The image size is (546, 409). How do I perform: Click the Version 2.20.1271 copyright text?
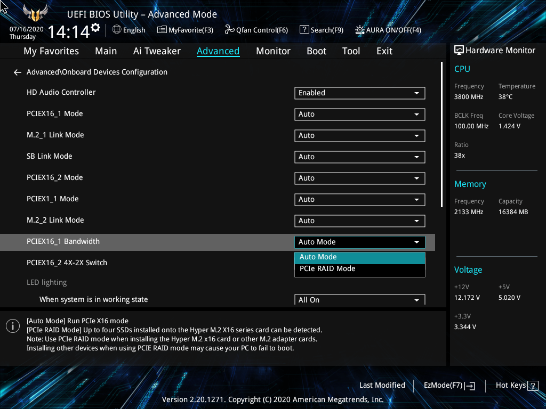[272, 399]
